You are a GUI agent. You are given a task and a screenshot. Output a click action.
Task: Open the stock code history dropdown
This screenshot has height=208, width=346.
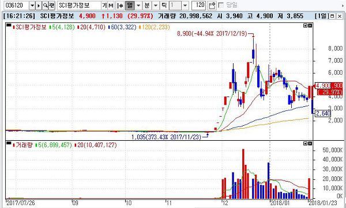tap(32, 5)
